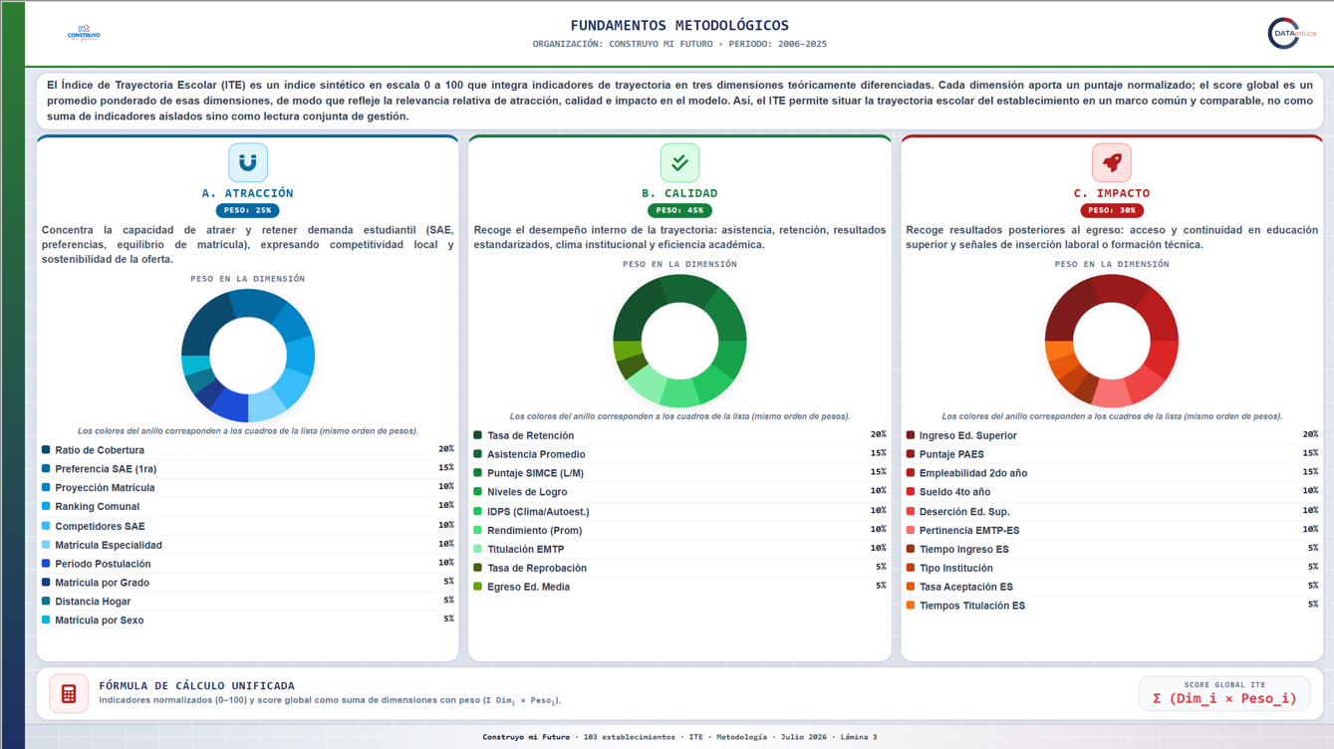Click the green Calidad donut chart
This screenshot has width=1334, height=749.
tap(679, 342)
